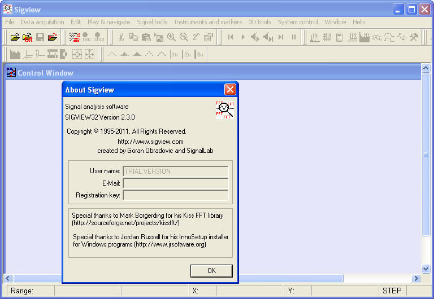Click the 1x toolbar button

click(x=175, y=54)
